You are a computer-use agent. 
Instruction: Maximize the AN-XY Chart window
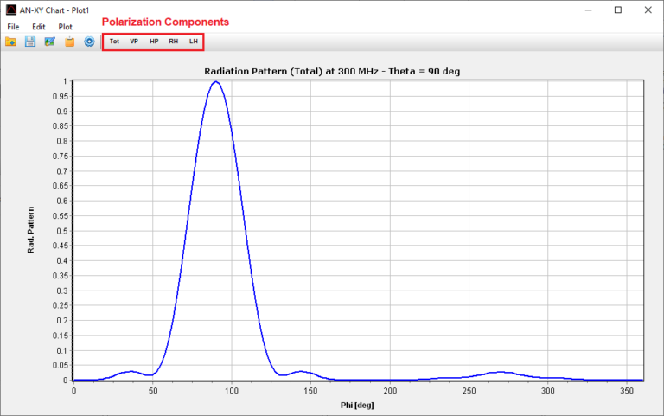click(x=617, y=10)
